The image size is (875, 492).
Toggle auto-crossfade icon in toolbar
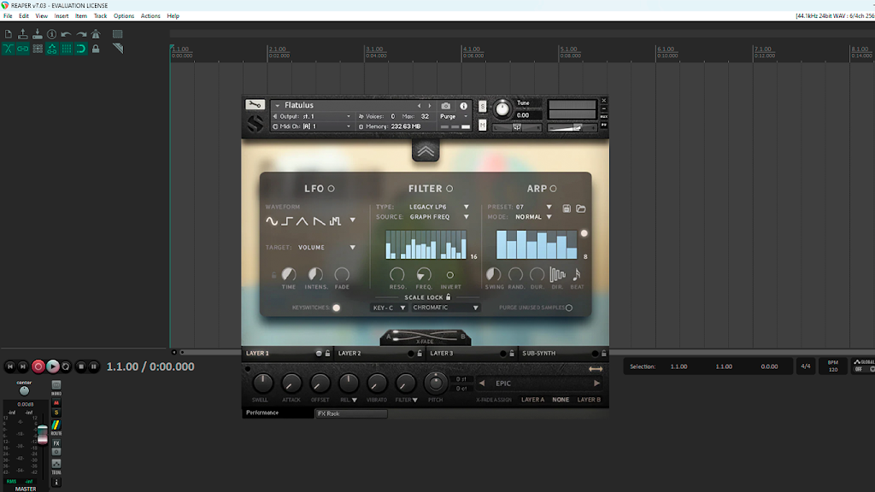point(9,49)
